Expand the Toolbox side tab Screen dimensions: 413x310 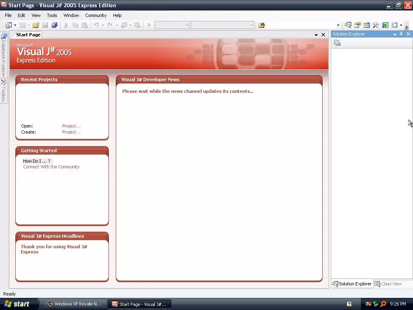(4, 91)
